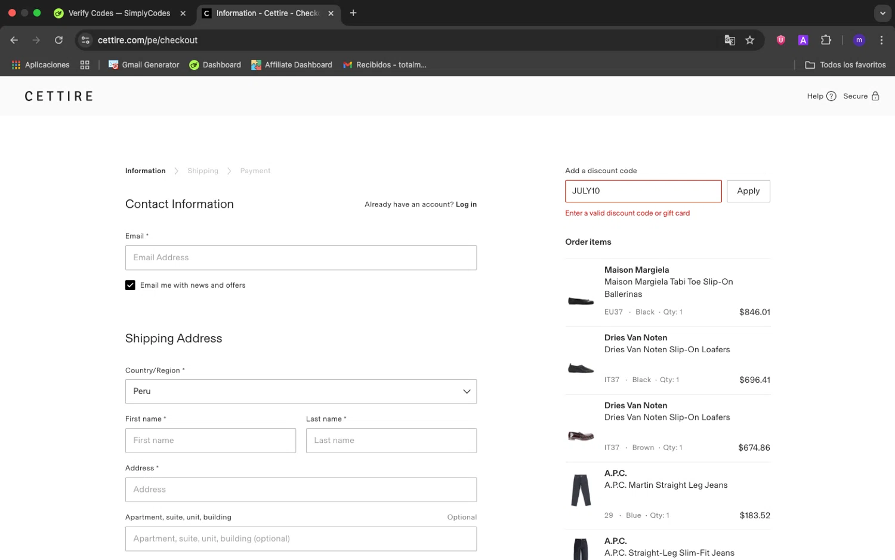
Task: Click the $674.86 price
Action: coord(754,448)
